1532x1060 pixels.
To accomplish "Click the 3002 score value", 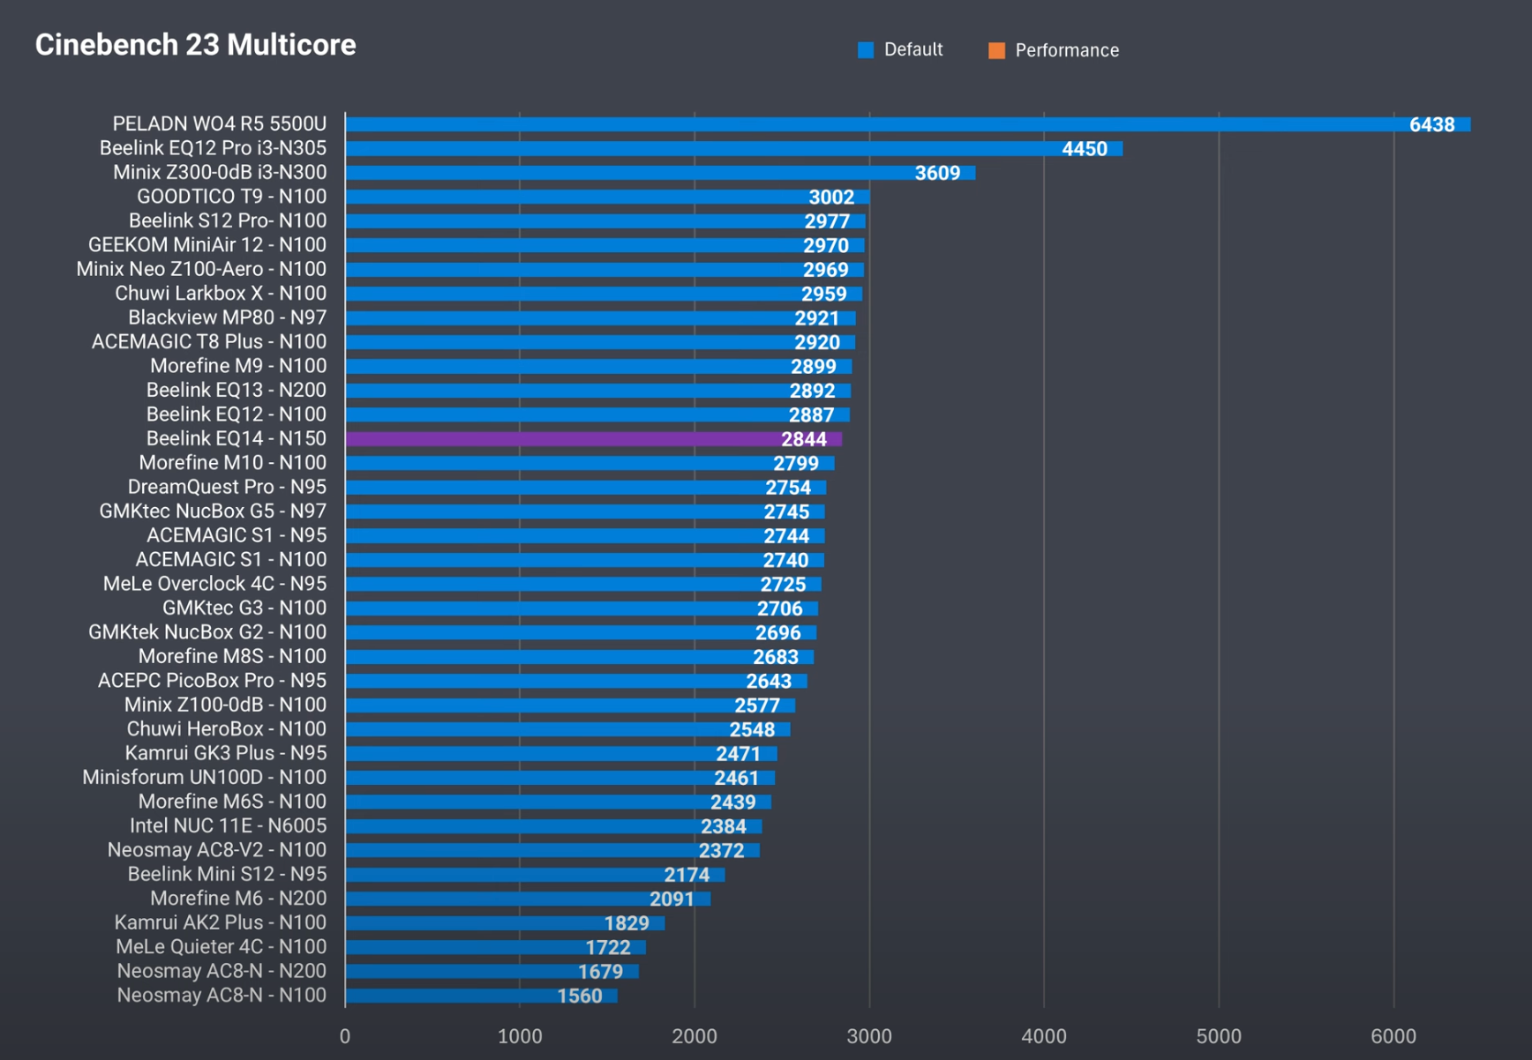I will pyautogui.click(x=831, y=198).
